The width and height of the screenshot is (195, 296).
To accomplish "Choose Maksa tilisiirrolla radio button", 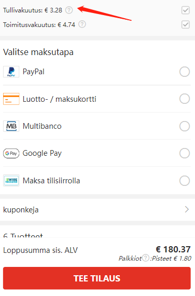I will (185, 181).
